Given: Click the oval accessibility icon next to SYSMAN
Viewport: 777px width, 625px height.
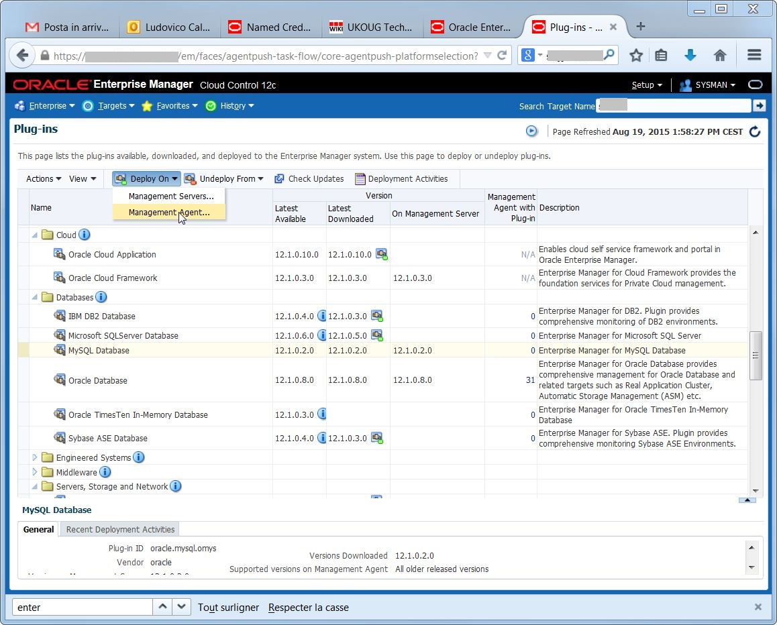Looking at the screenshot, I should click(x=756, y=84).
